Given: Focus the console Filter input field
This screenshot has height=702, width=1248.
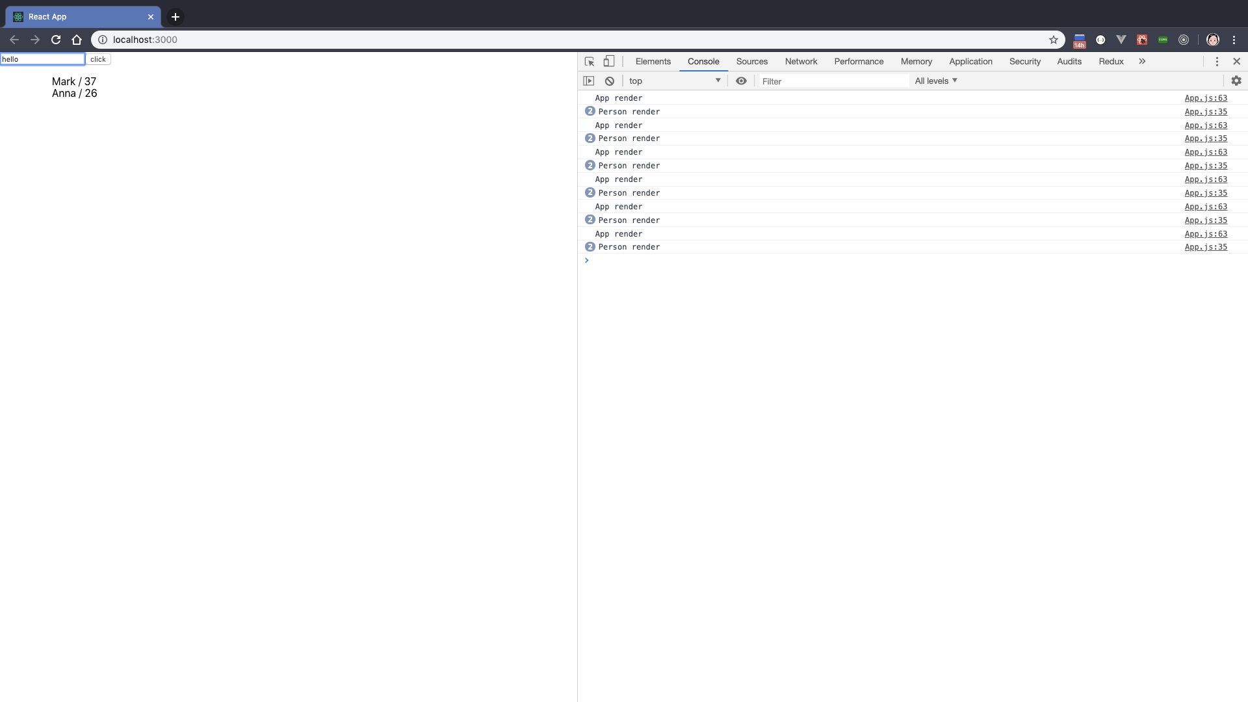Looking at the screenshot, I should (x=834, y=81).
